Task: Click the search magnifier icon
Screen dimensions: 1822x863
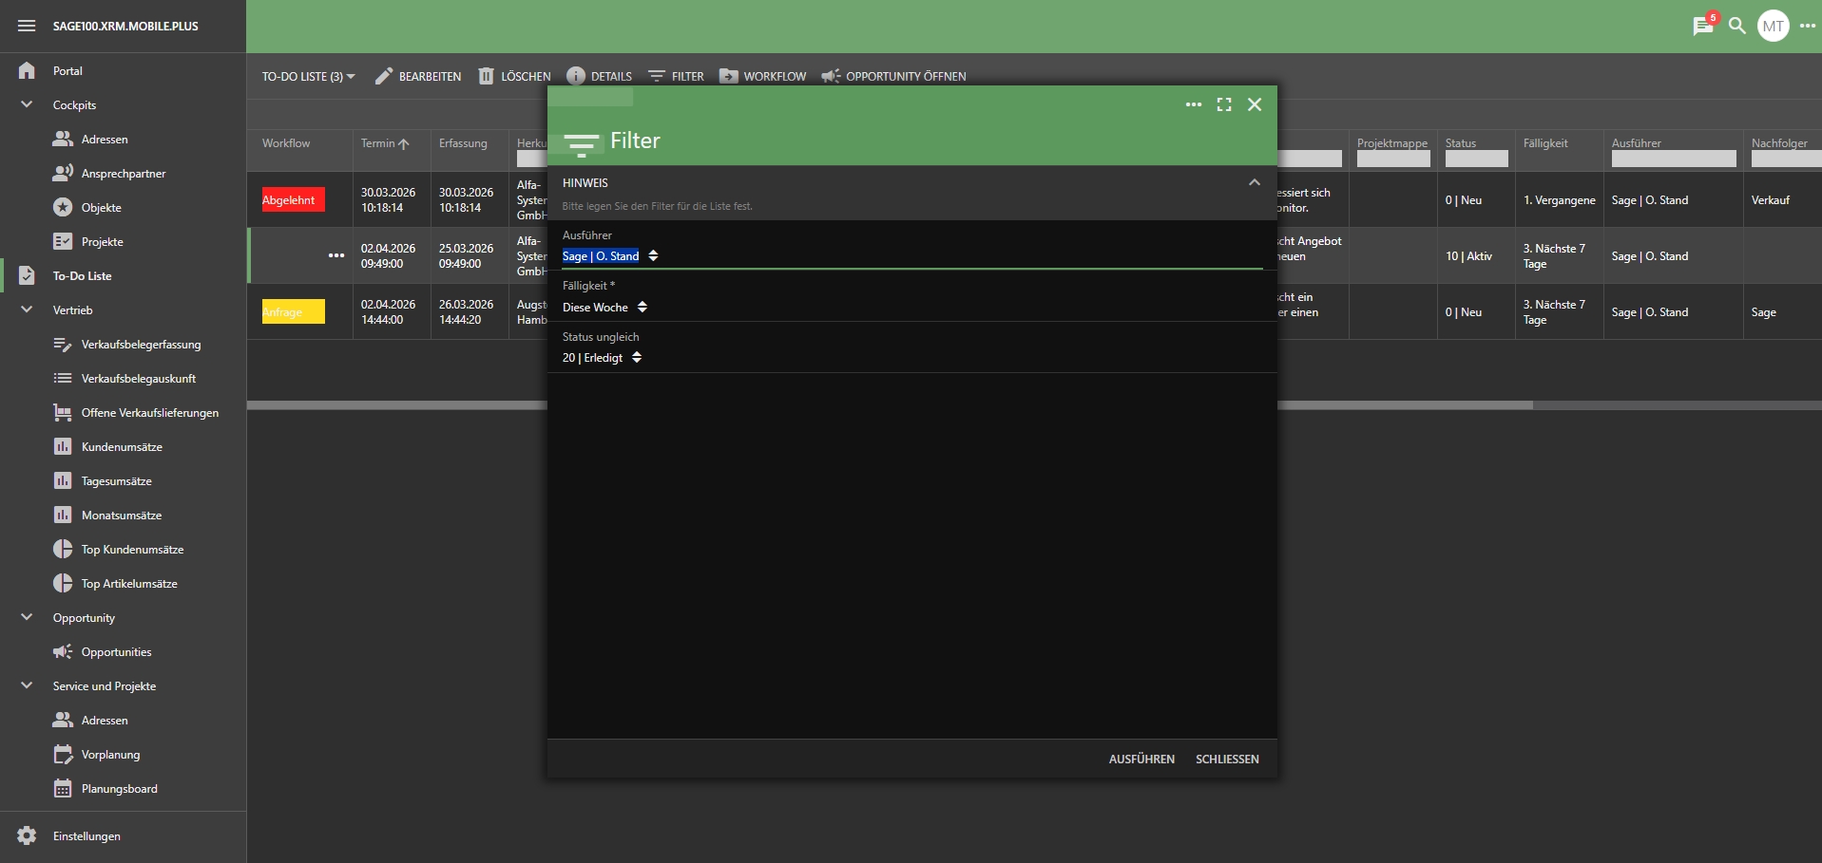Action: pos(1737,26)
